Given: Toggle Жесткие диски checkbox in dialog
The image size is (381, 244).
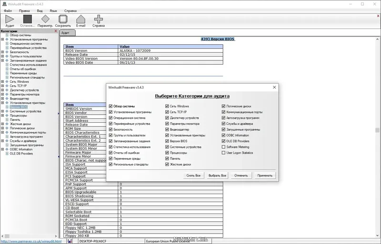Looking at the screenshot, I should click(167, 165).
